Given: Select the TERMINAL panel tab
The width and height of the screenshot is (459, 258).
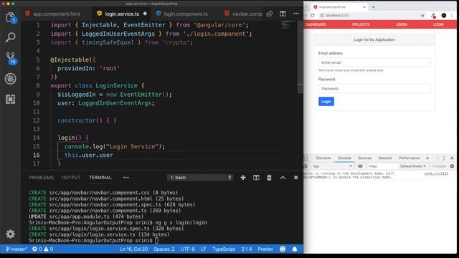Looking at the screenshot, I should [x=100, y=178].
